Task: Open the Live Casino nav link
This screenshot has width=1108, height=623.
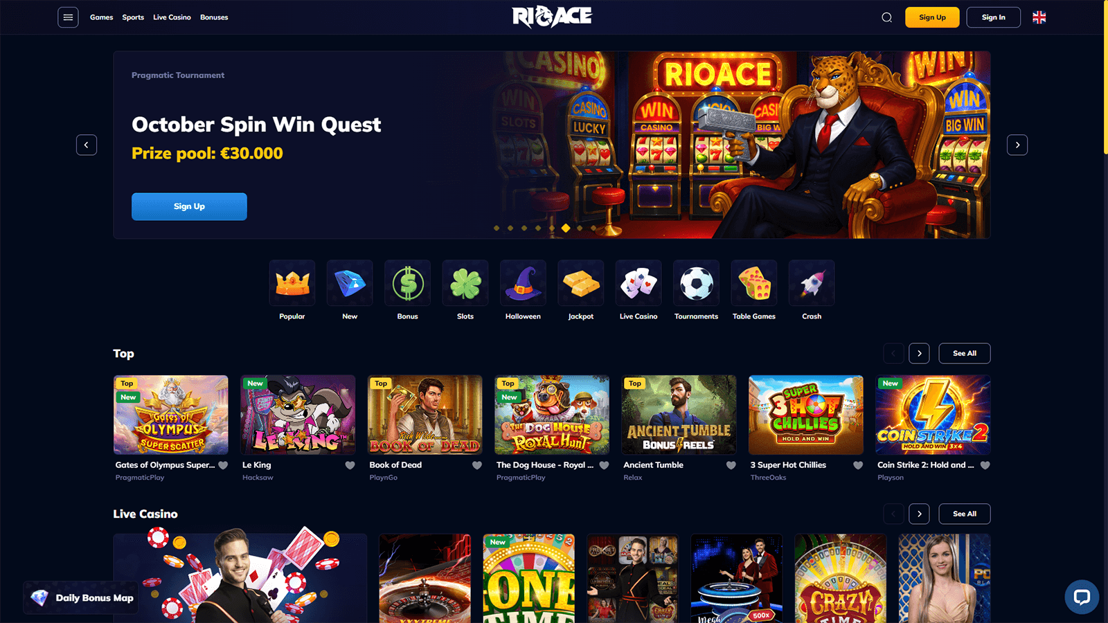Action: pyautogui.click(x=172, y=17)
